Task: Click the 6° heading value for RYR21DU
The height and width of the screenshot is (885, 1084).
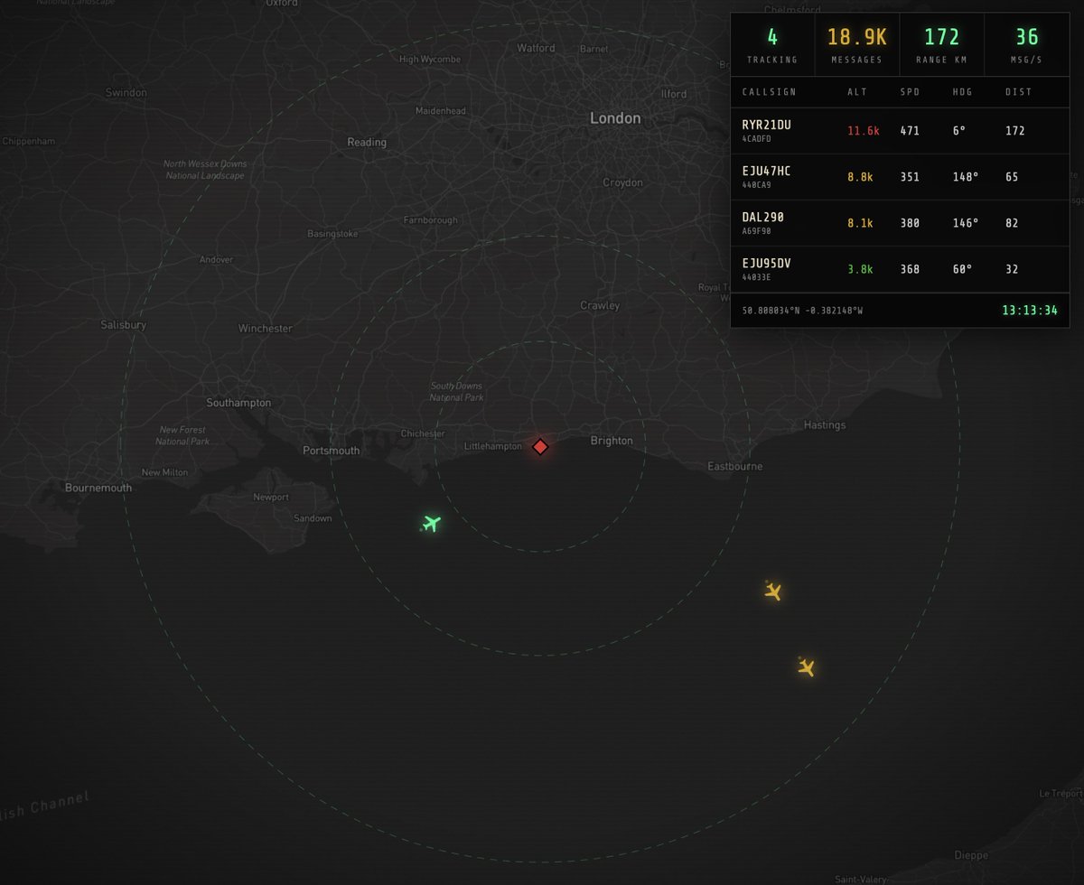Action: click(959, 131)
